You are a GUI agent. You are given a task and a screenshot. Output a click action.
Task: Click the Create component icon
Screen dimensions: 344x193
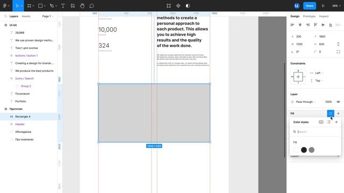[178, 6]
